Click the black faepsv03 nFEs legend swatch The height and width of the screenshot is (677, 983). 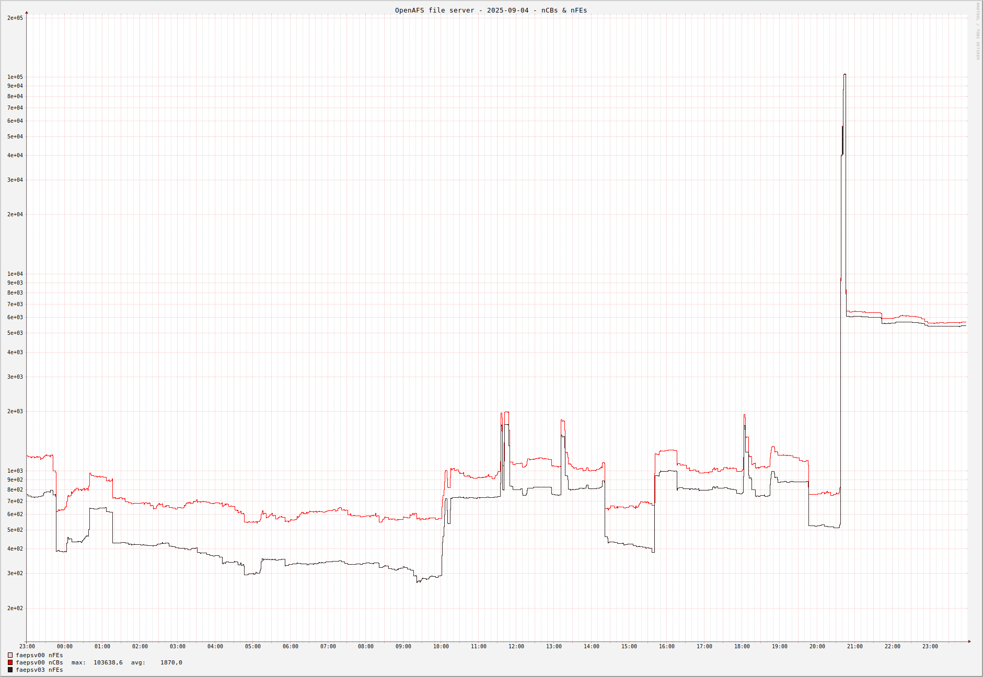[10, 670]
